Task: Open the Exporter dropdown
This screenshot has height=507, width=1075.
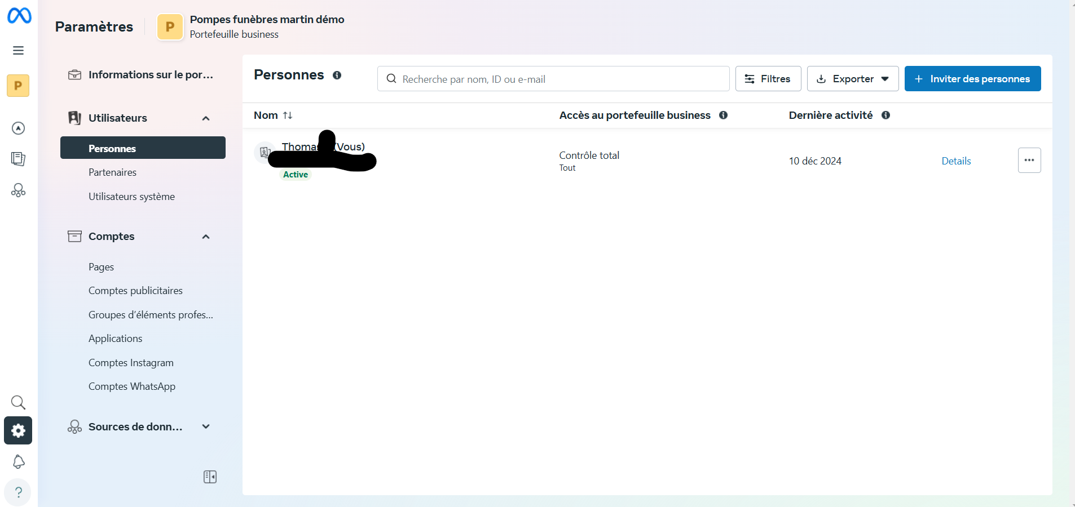Action: point(853,79)
